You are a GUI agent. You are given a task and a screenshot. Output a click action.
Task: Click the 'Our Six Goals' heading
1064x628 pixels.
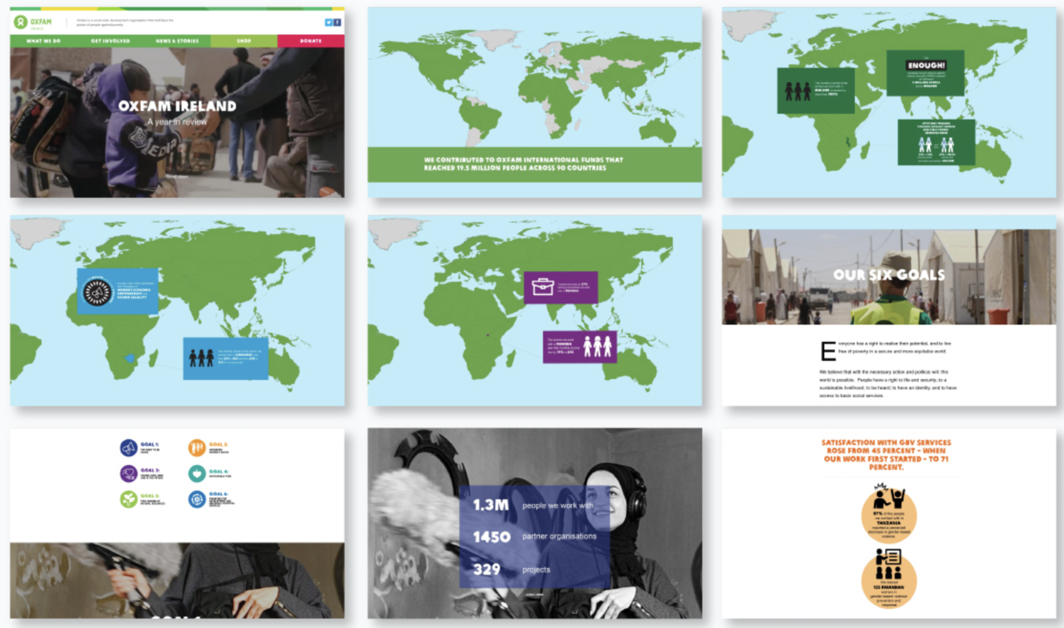point(889,275)
